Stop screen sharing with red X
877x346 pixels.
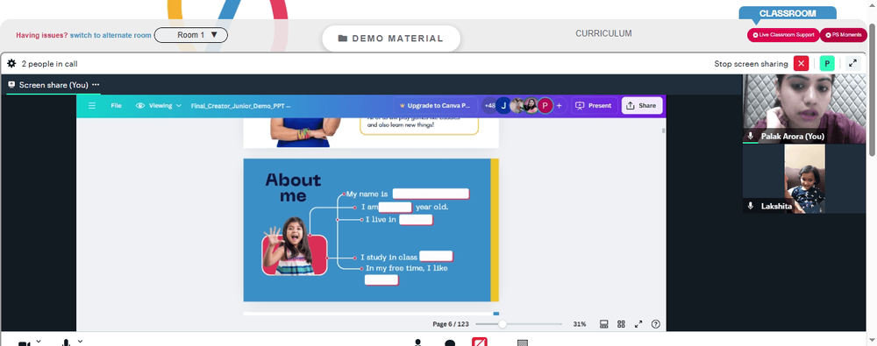click(x=801, y=64)
